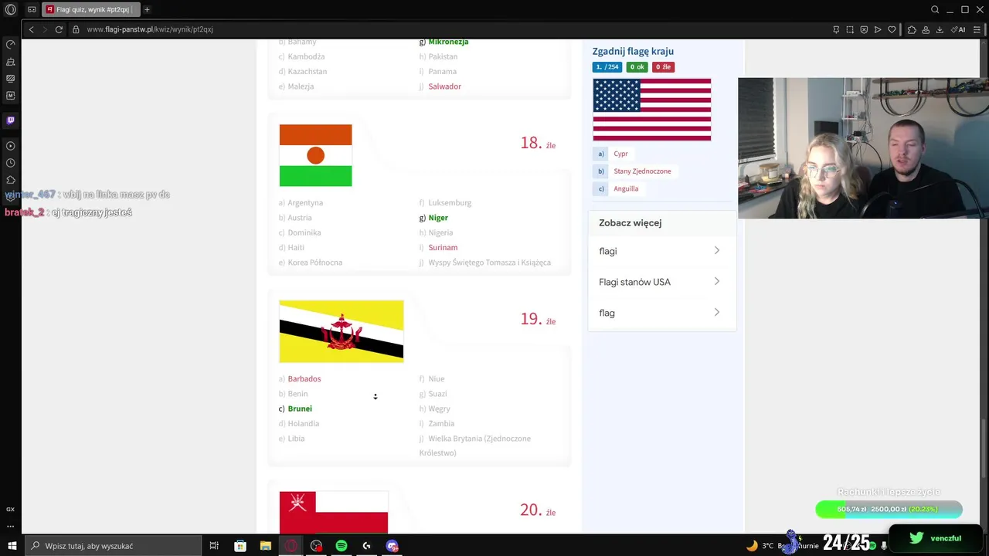This screenshot has width=989, height=556.
Task: Open the Opera GX menu logo
Action: coord(11,10)
